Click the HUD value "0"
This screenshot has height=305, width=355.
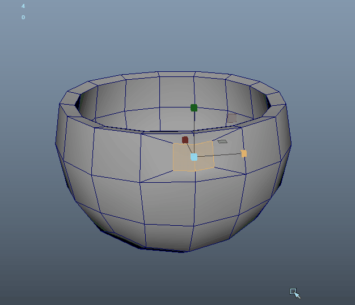pyautogui.click(x=23, y=18)
